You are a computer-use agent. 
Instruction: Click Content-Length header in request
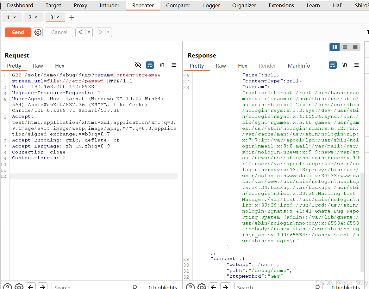coord(39,158)
